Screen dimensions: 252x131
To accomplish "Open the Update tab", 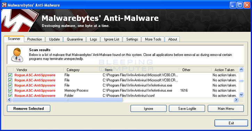I will tap(54, 39).
